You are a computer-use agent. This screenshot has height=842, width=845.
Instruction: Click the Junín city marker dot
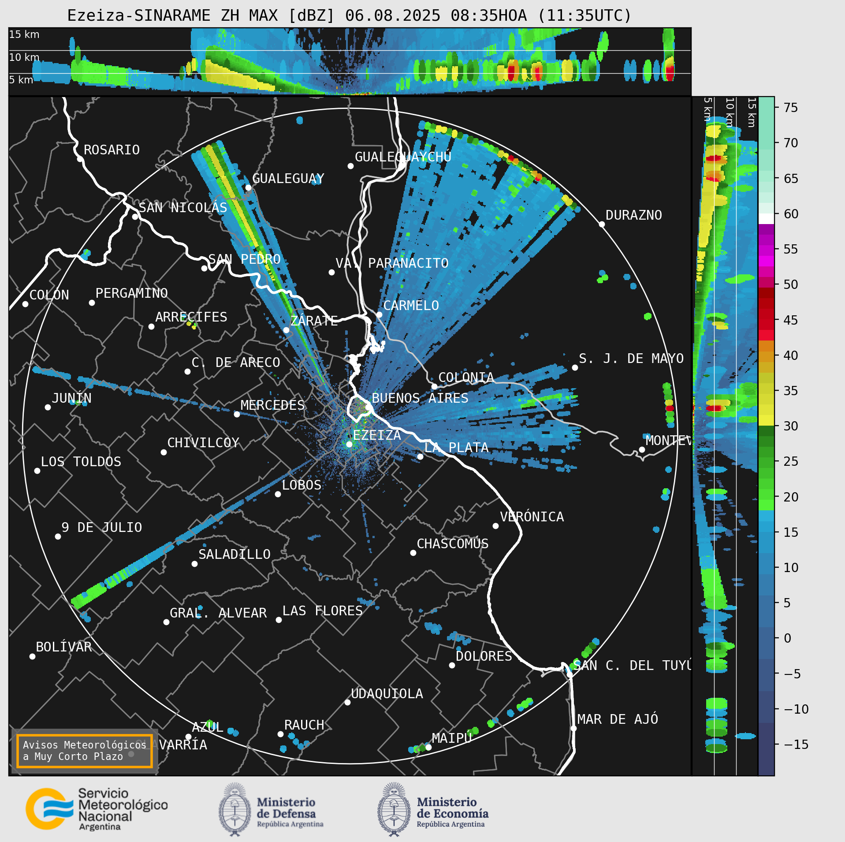(x=48, y=407)
